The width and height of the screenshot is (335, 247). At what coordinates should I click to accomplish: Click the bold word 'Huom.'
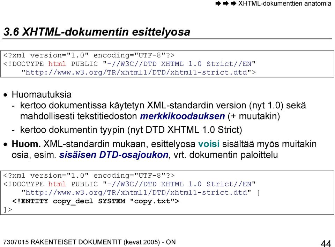point(26,144)
